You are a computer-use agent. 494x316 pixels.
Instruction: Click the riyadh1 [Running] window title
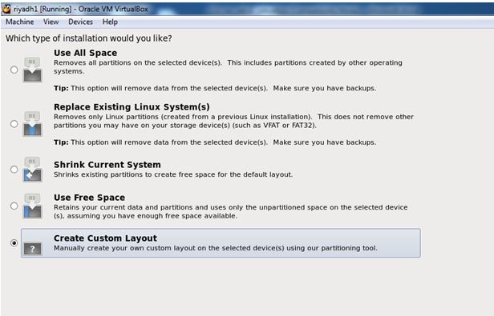click(81, 9)
